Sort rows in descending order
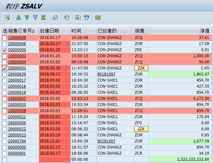The image size is (213, 163). pos(27,18)
